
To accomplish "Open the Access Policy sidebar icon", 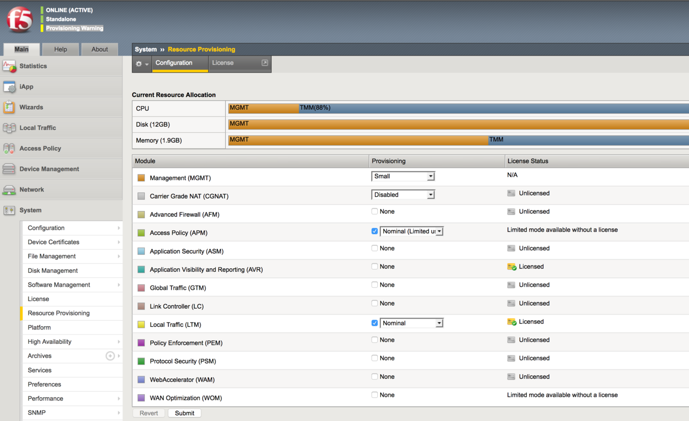I will (x=9, y=148).
